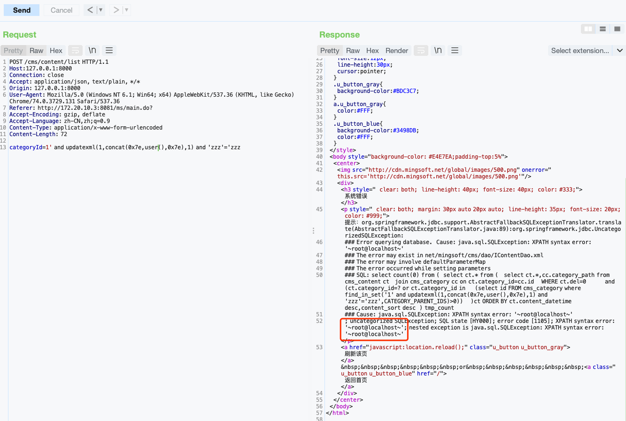This screenshot has width=626, height=421.
Task: Click the categoryId payload line in request
Action: [x=125, y=147]
